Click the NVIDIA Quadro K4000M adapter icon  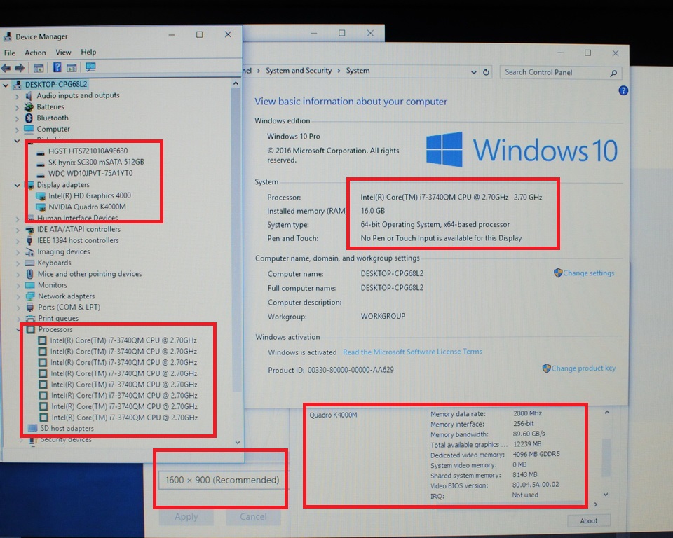coord(41,207)
